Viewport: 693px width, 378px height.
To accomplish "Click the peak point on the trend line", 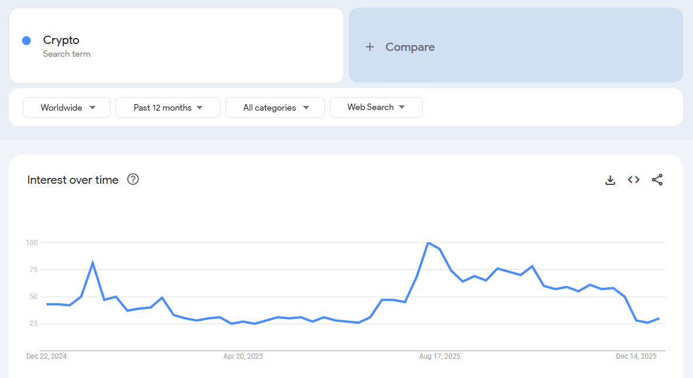I will pos(429,242).
